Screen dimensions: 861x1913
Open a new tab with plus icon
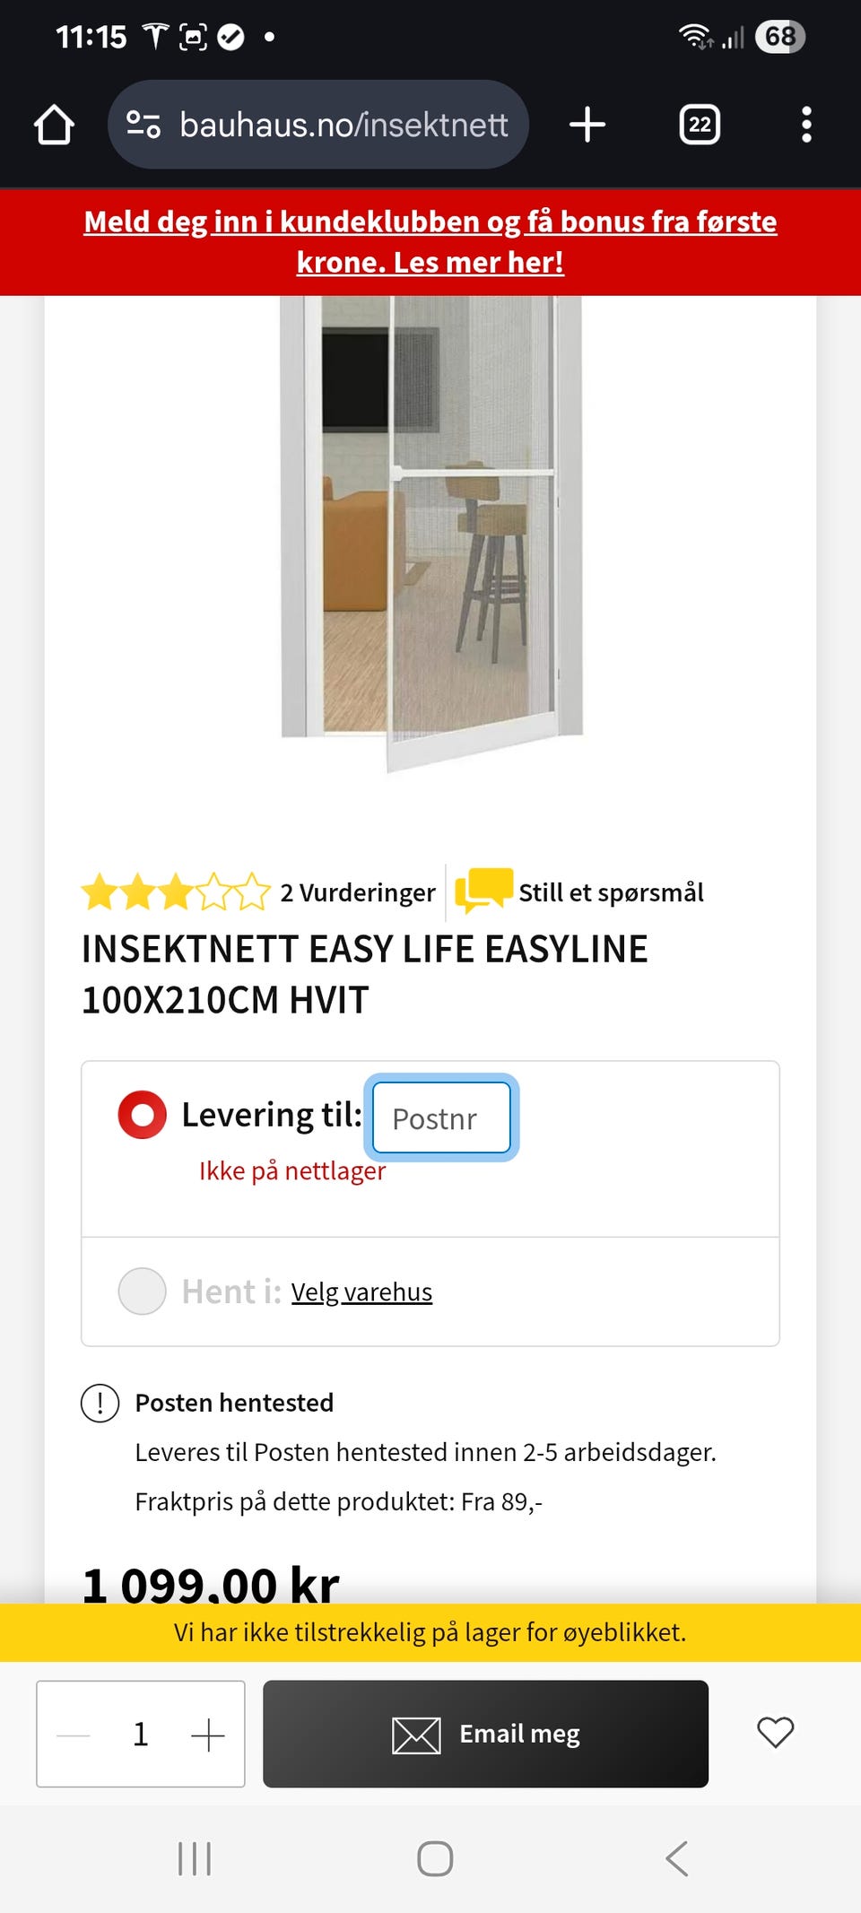coord(587,125)
